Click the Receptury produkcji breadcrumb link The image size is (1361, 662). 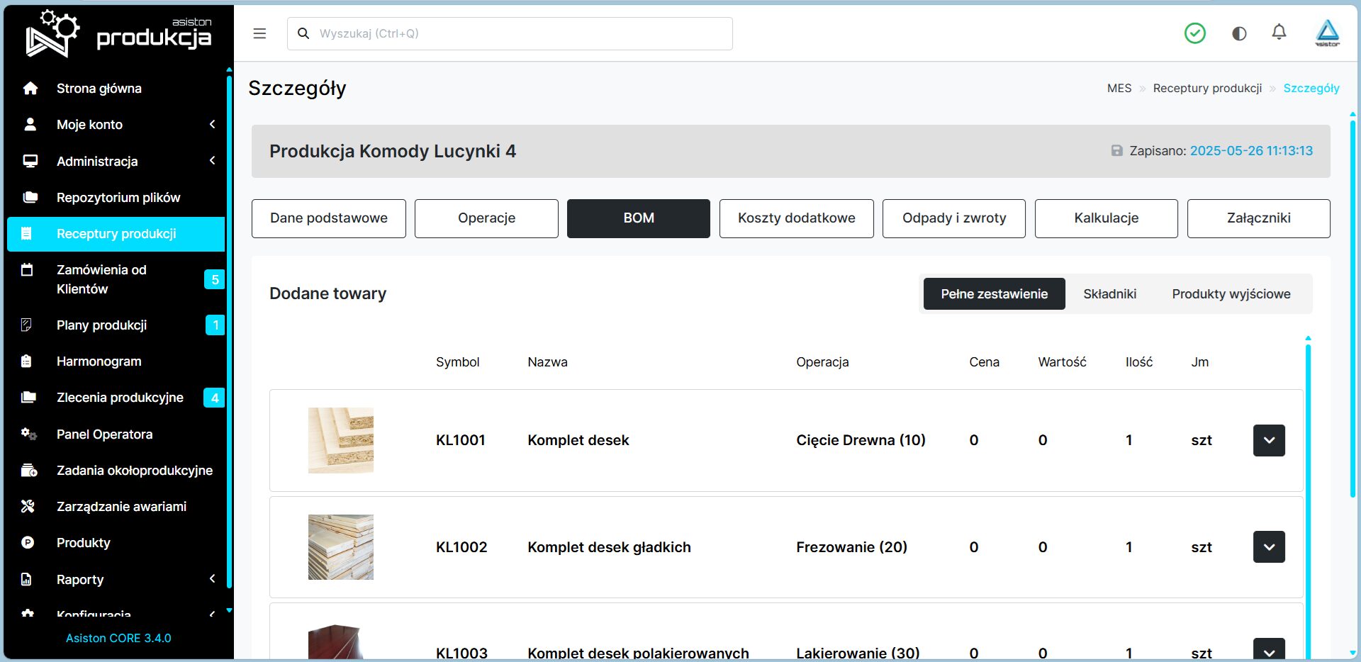(x=1207, y=88)
